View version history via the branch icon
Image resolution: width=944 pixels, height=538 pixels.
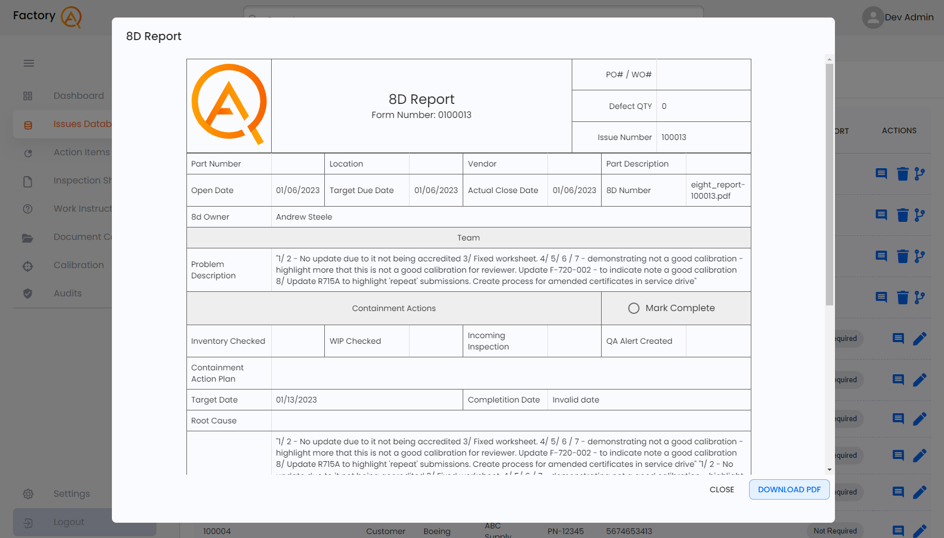(920, 174)
